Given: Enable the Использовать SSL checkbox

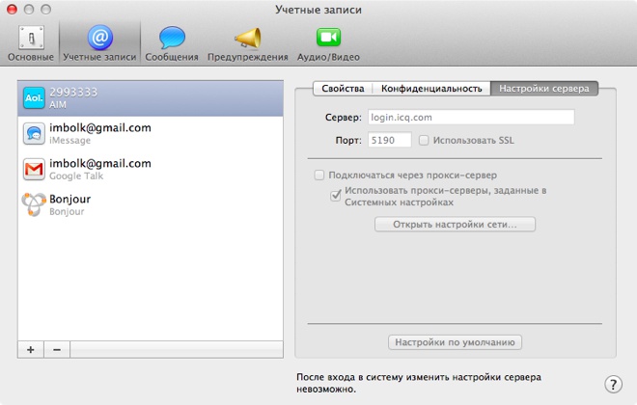Looking at the screenshot, I should (x=424, y=141).
